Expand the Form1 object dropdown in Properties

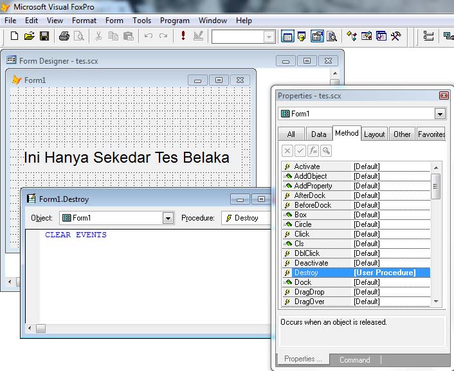[x=440, y=114]
